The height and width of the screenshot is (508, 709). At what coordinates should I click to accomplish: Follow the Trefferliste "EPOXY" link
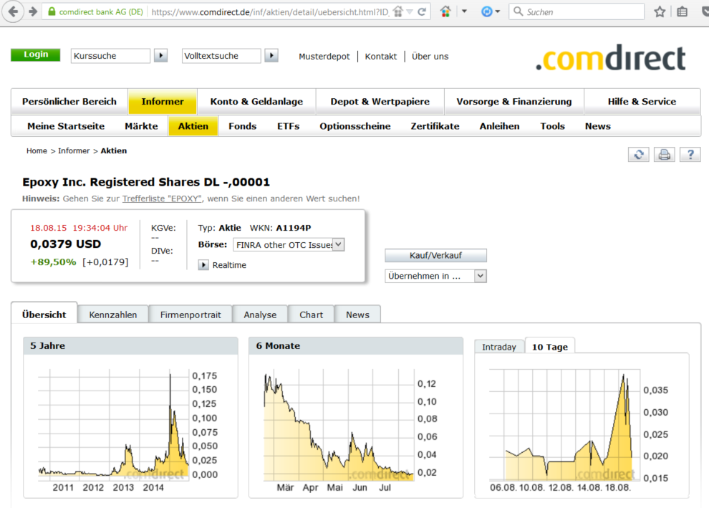pos(162,198)
